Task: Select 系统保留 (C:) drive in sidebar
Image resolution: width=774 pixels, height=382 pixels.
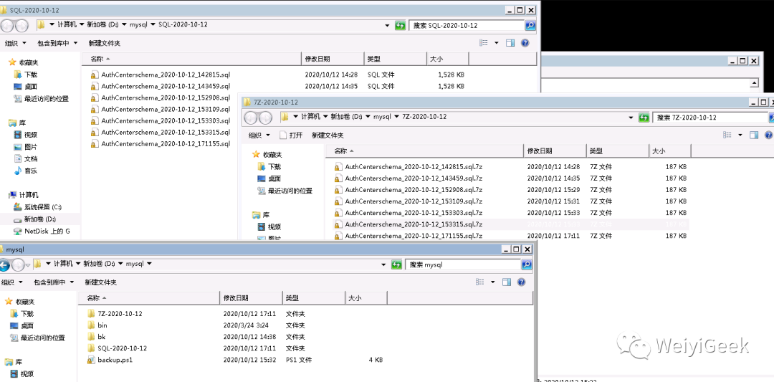Action: pos(37,207)
